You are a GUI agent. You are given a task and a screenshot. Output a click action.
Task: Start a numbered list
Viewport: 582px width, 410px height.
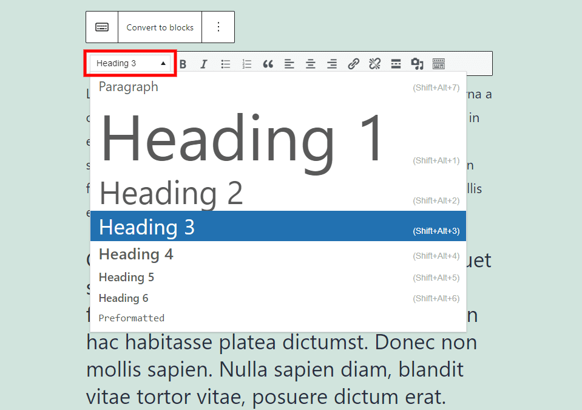coord(246,64)
